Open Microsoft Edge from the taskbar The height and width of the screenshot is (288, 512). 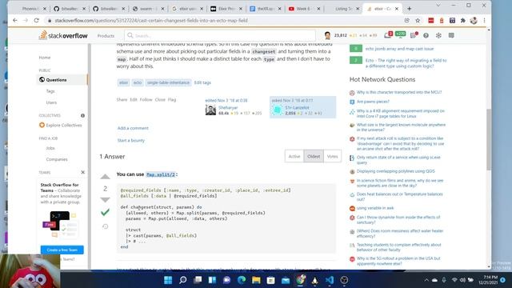point(242,280)
